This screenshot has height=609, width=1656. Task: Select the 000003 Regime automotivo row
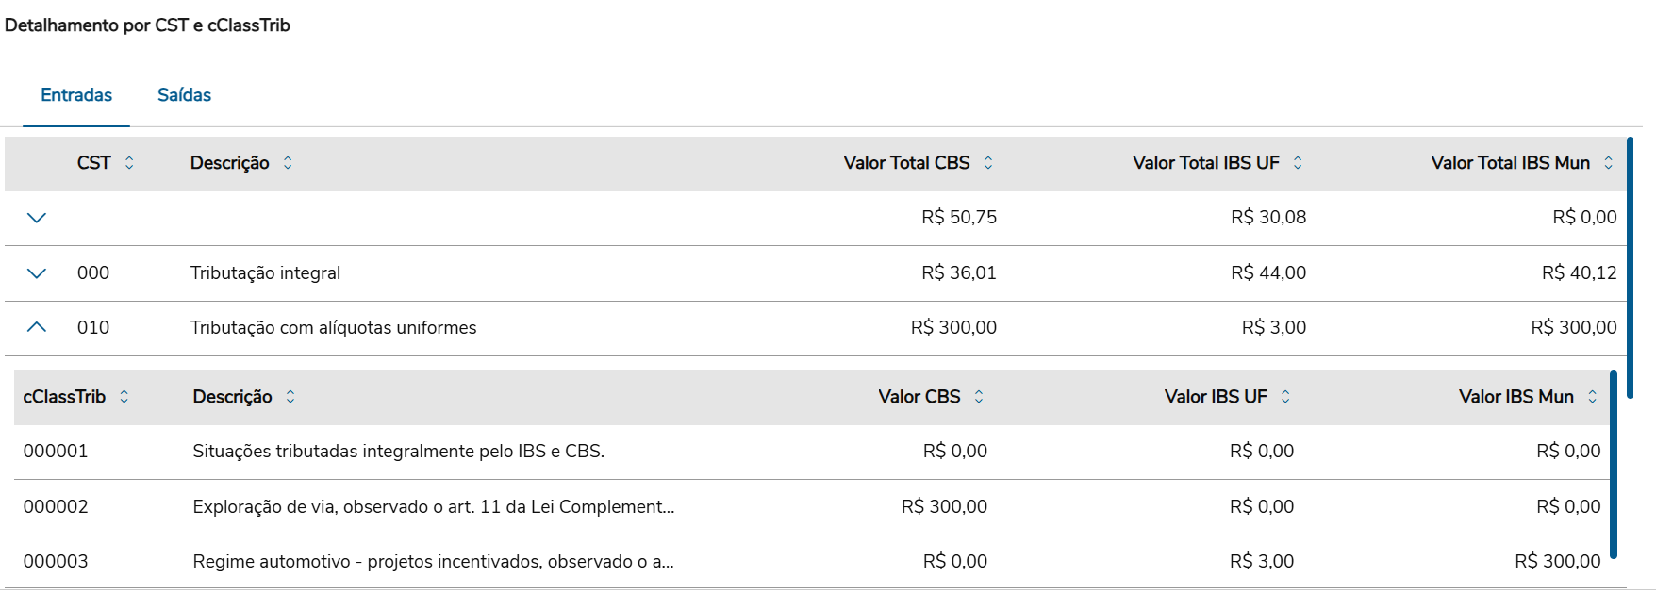coord(433,562)
